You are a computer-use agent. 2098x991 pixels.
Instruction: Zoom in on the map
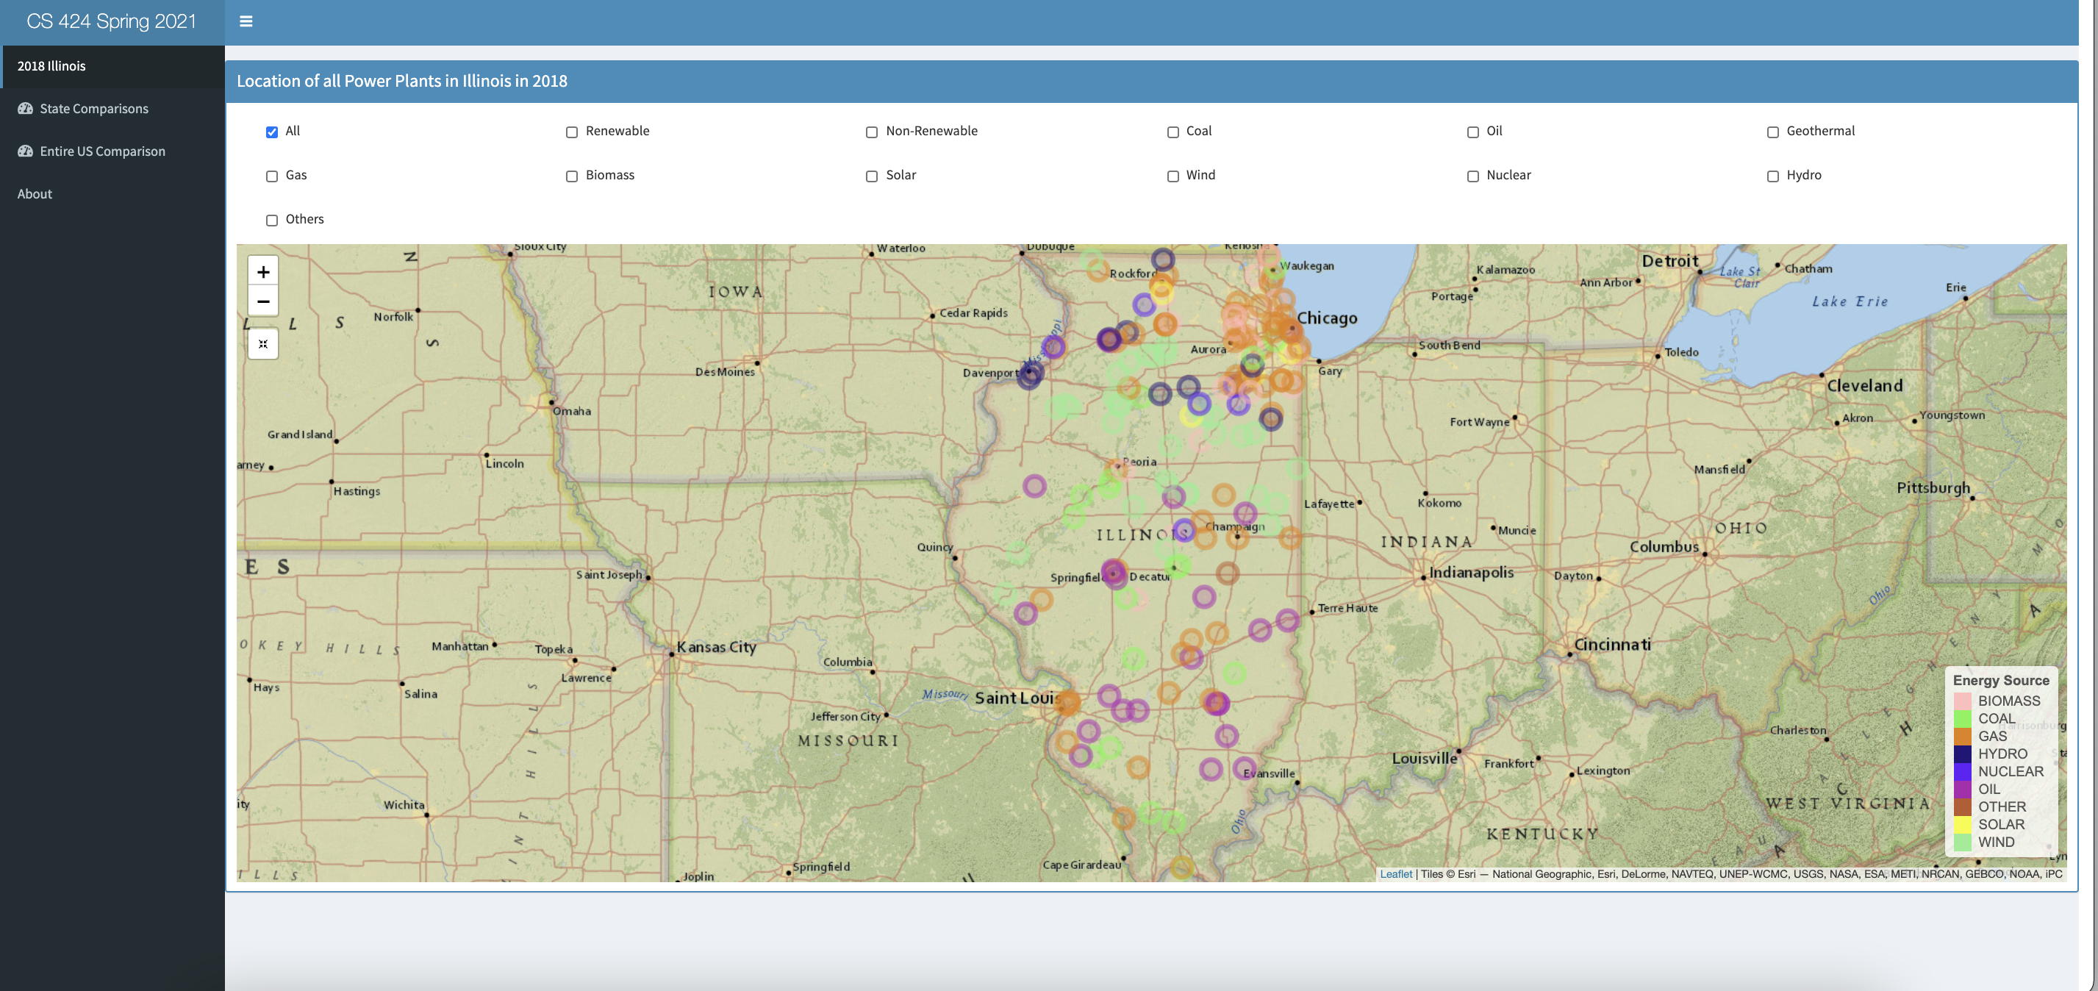point(263,271)
